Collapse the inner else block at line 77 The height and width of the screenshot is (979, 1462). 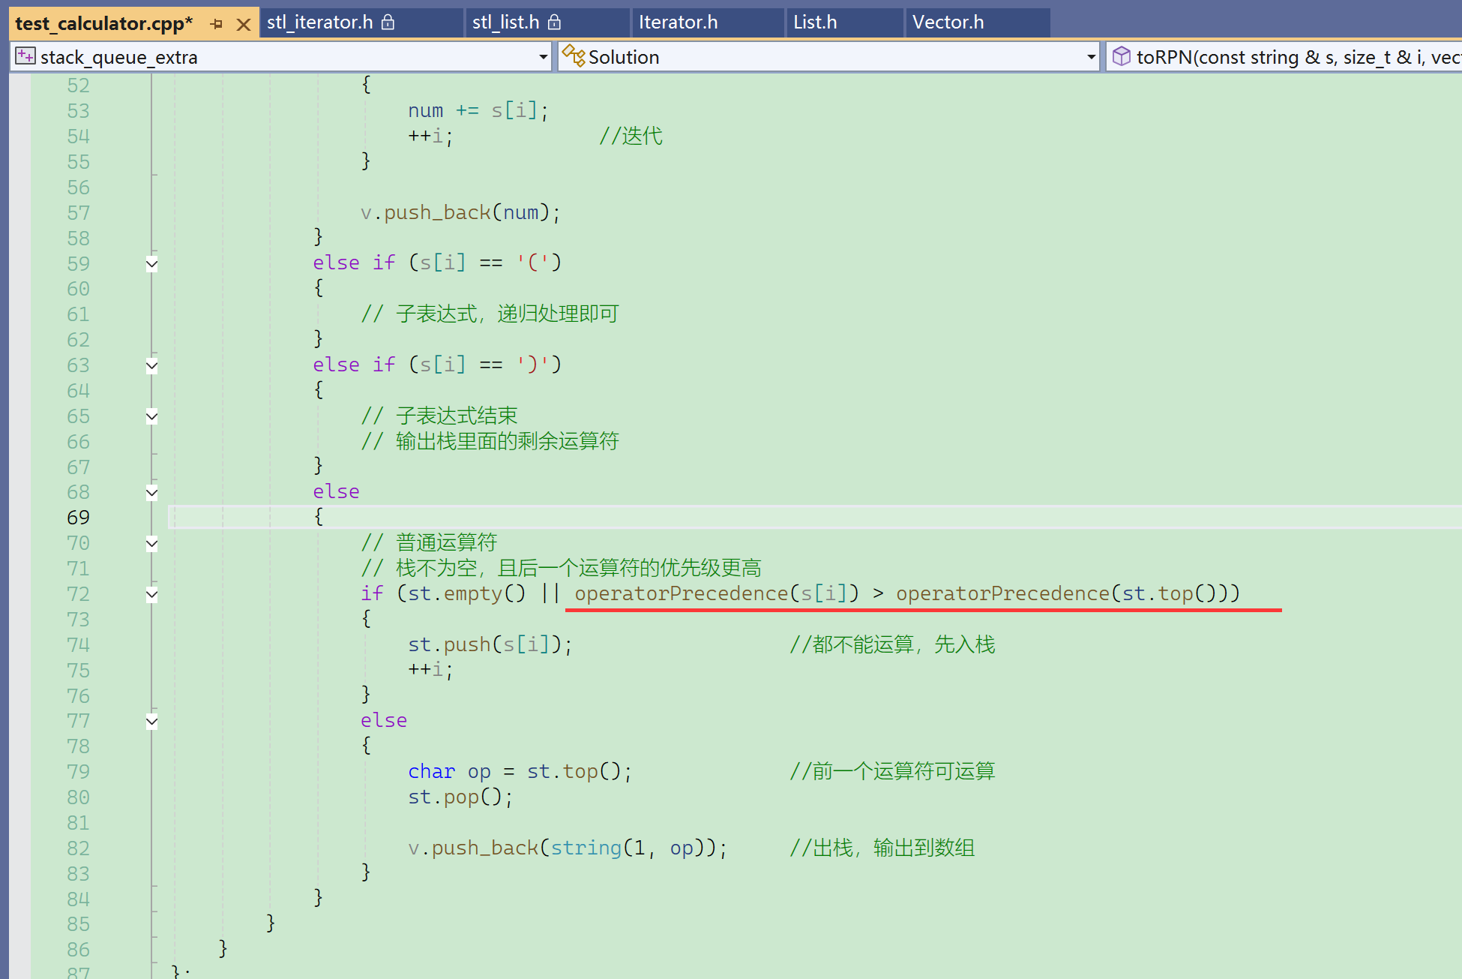click(x=152, y=721)
